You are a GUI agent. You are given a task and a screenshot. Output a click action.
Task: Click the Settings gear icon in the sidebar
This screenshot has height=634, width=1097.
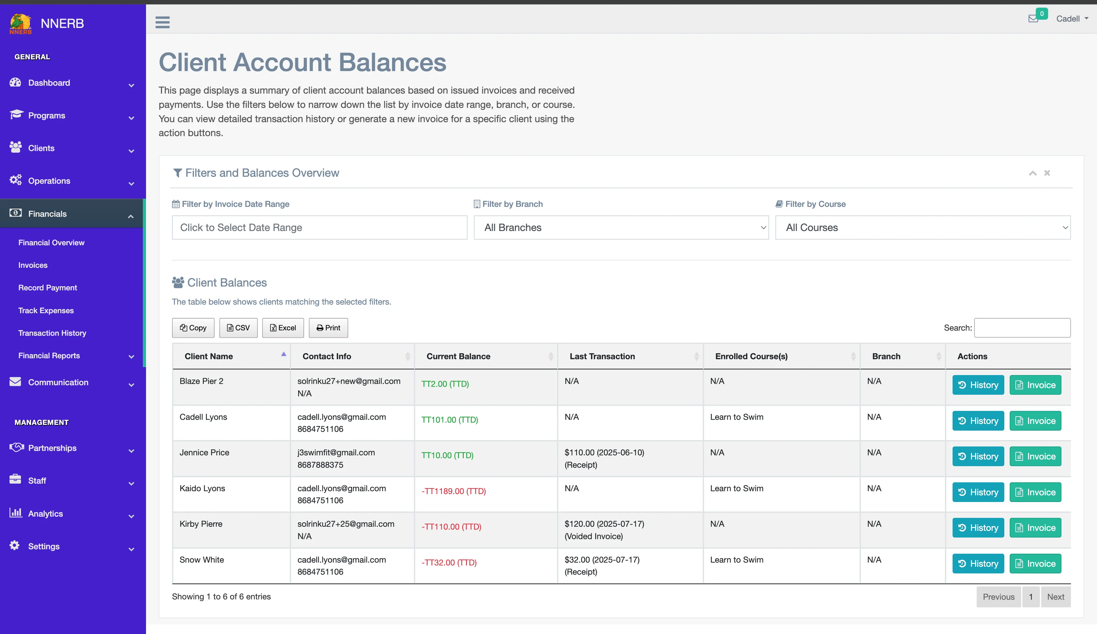14,545
